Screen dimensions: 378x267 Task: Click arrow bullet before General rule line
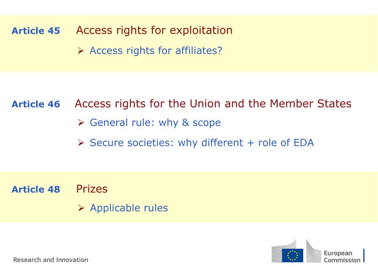click(x=81, y=123)
